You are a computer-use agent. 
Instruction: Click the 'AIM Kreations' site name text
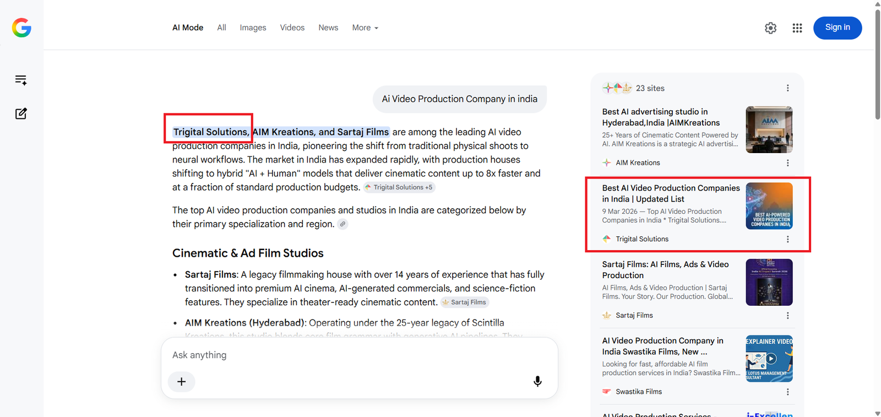pyautogui.click(x=638, y=163)
